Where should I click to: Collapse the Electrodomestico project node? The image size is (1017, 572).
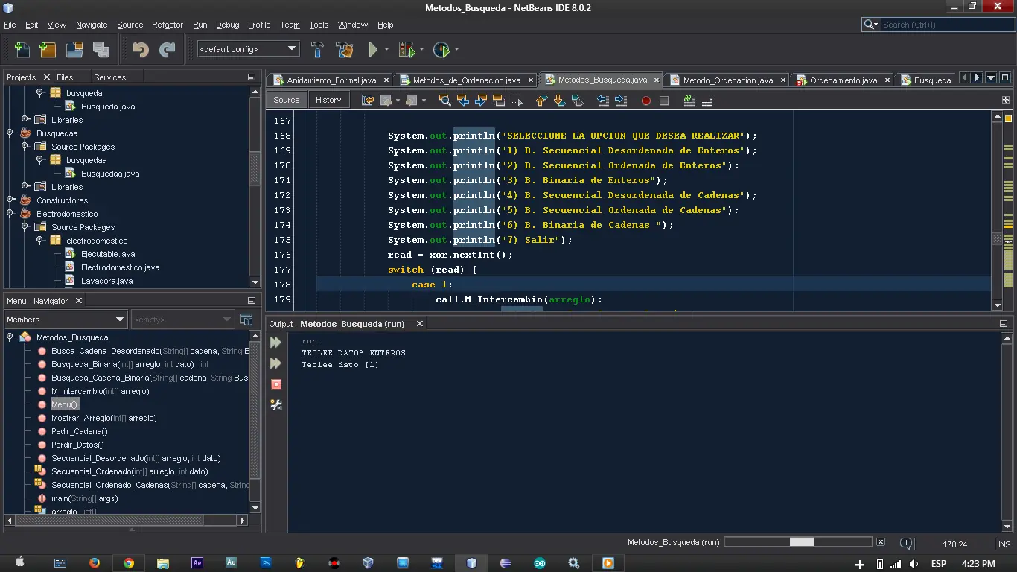click(10, 214)
